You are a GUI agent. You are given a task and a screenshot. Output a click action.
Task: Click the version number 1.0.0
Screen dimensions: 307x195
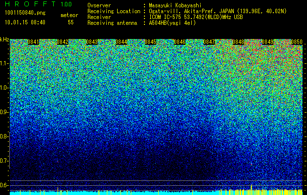pyautogui.click(x=66, y=4)
